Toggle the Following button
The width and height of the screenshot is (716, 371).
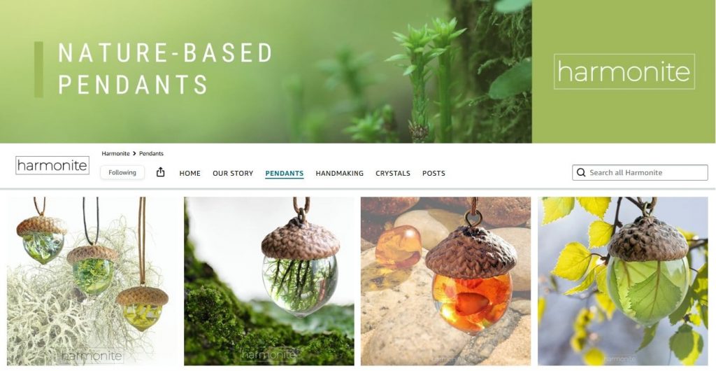(122, 172)
